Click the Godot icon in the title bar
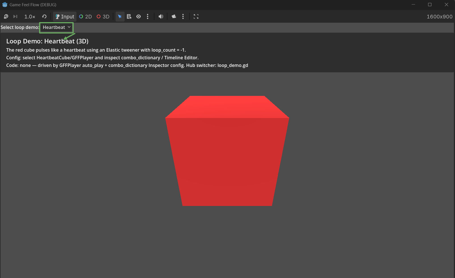The width and height of the screenshot is (455, 278). [5, 5]
